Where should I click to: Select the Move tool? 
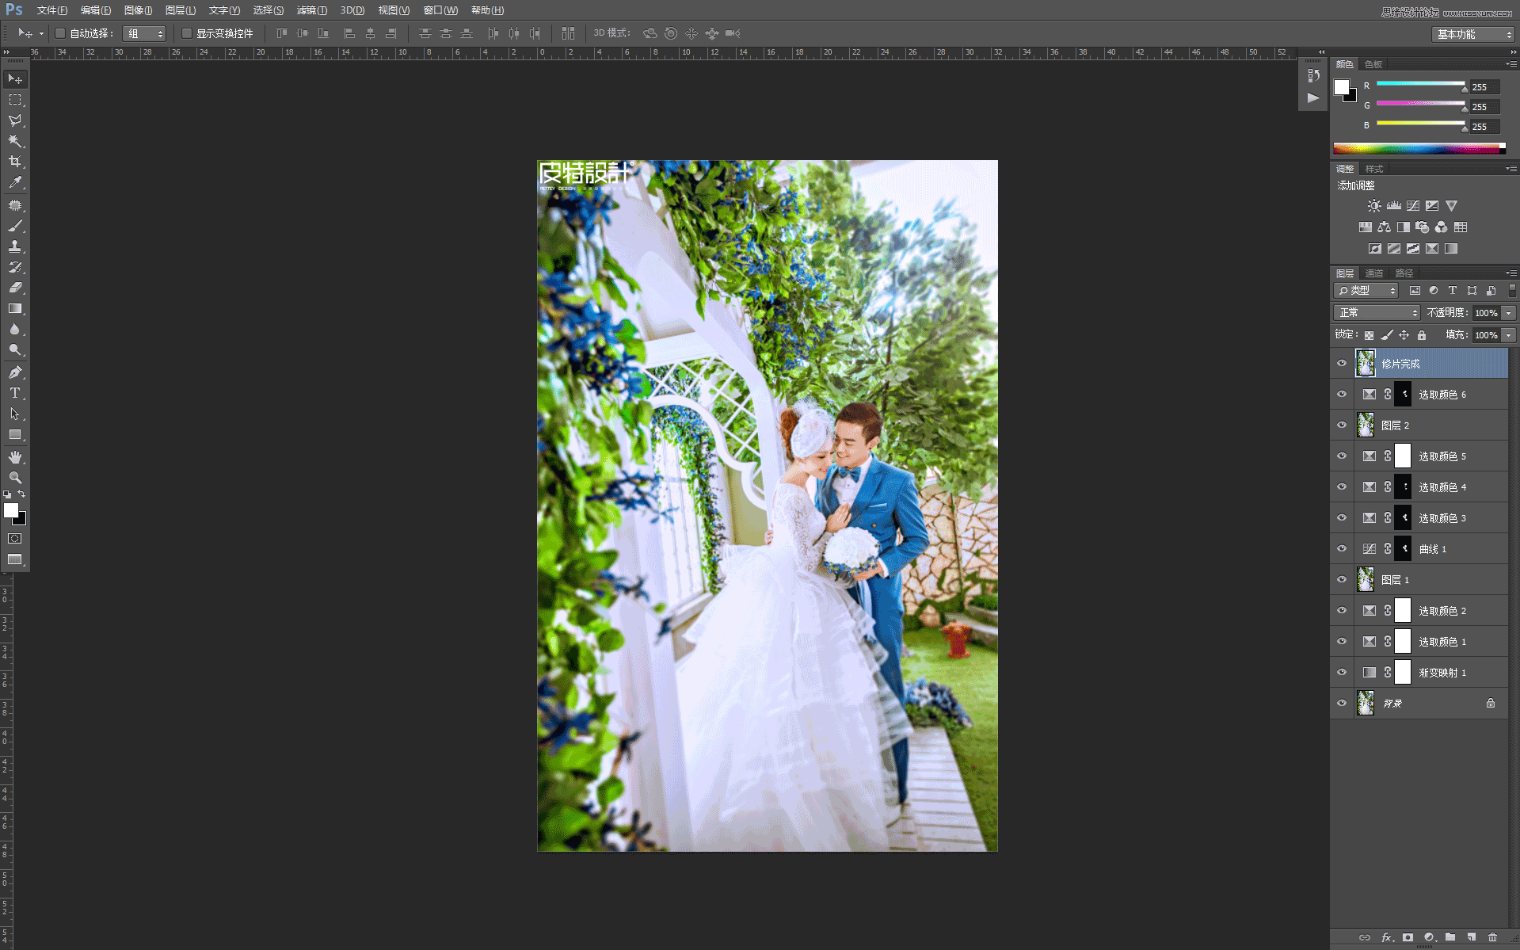16,78
